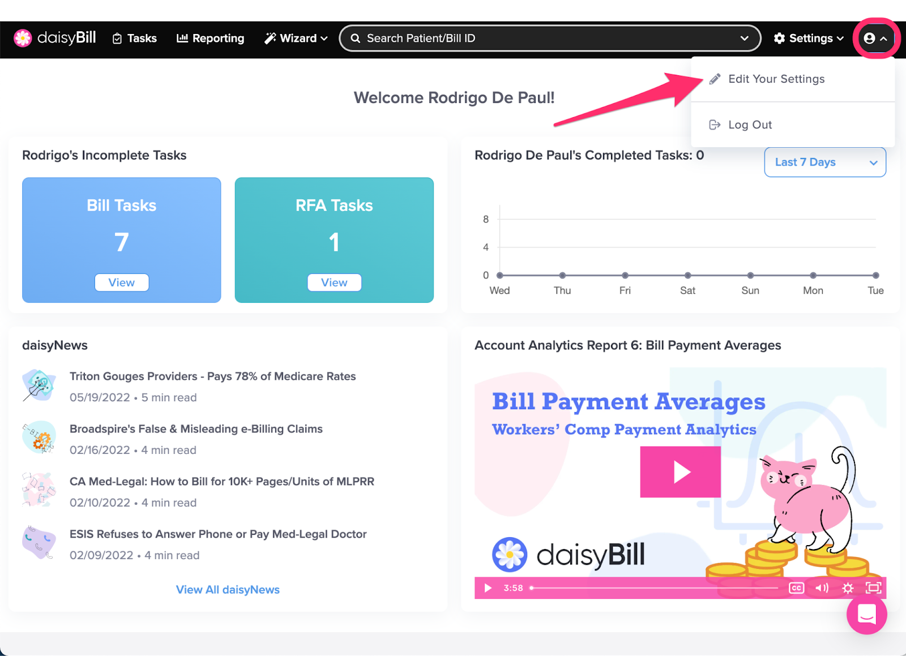The height and width of the screenshot is (656, 906).
Task: Toggle fullscreen mode on the video
Action: (x=873, y=588)
